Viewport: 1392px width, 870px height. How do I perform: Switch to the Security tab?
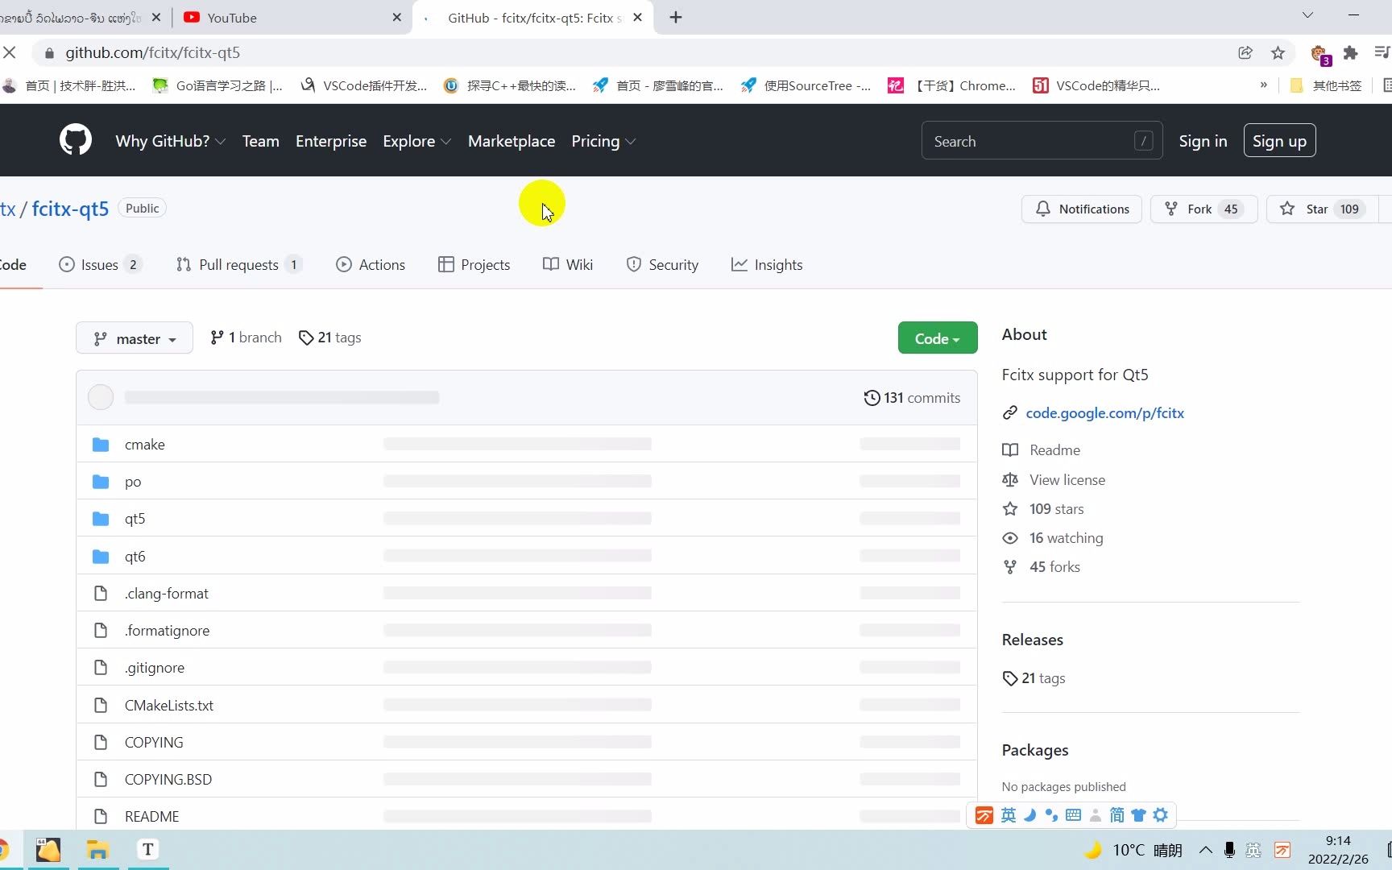pos(662,264)
